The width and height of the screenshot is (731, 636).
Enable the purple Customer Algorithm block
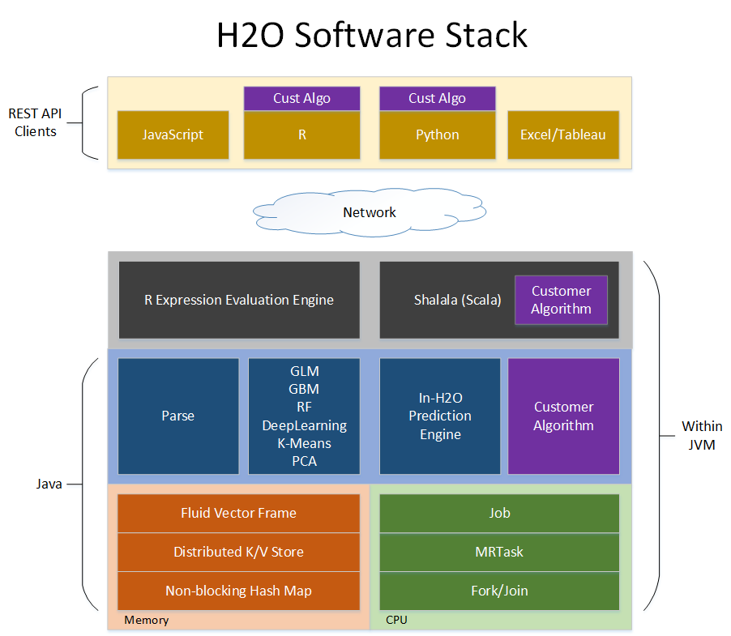[x=563, y=416]
